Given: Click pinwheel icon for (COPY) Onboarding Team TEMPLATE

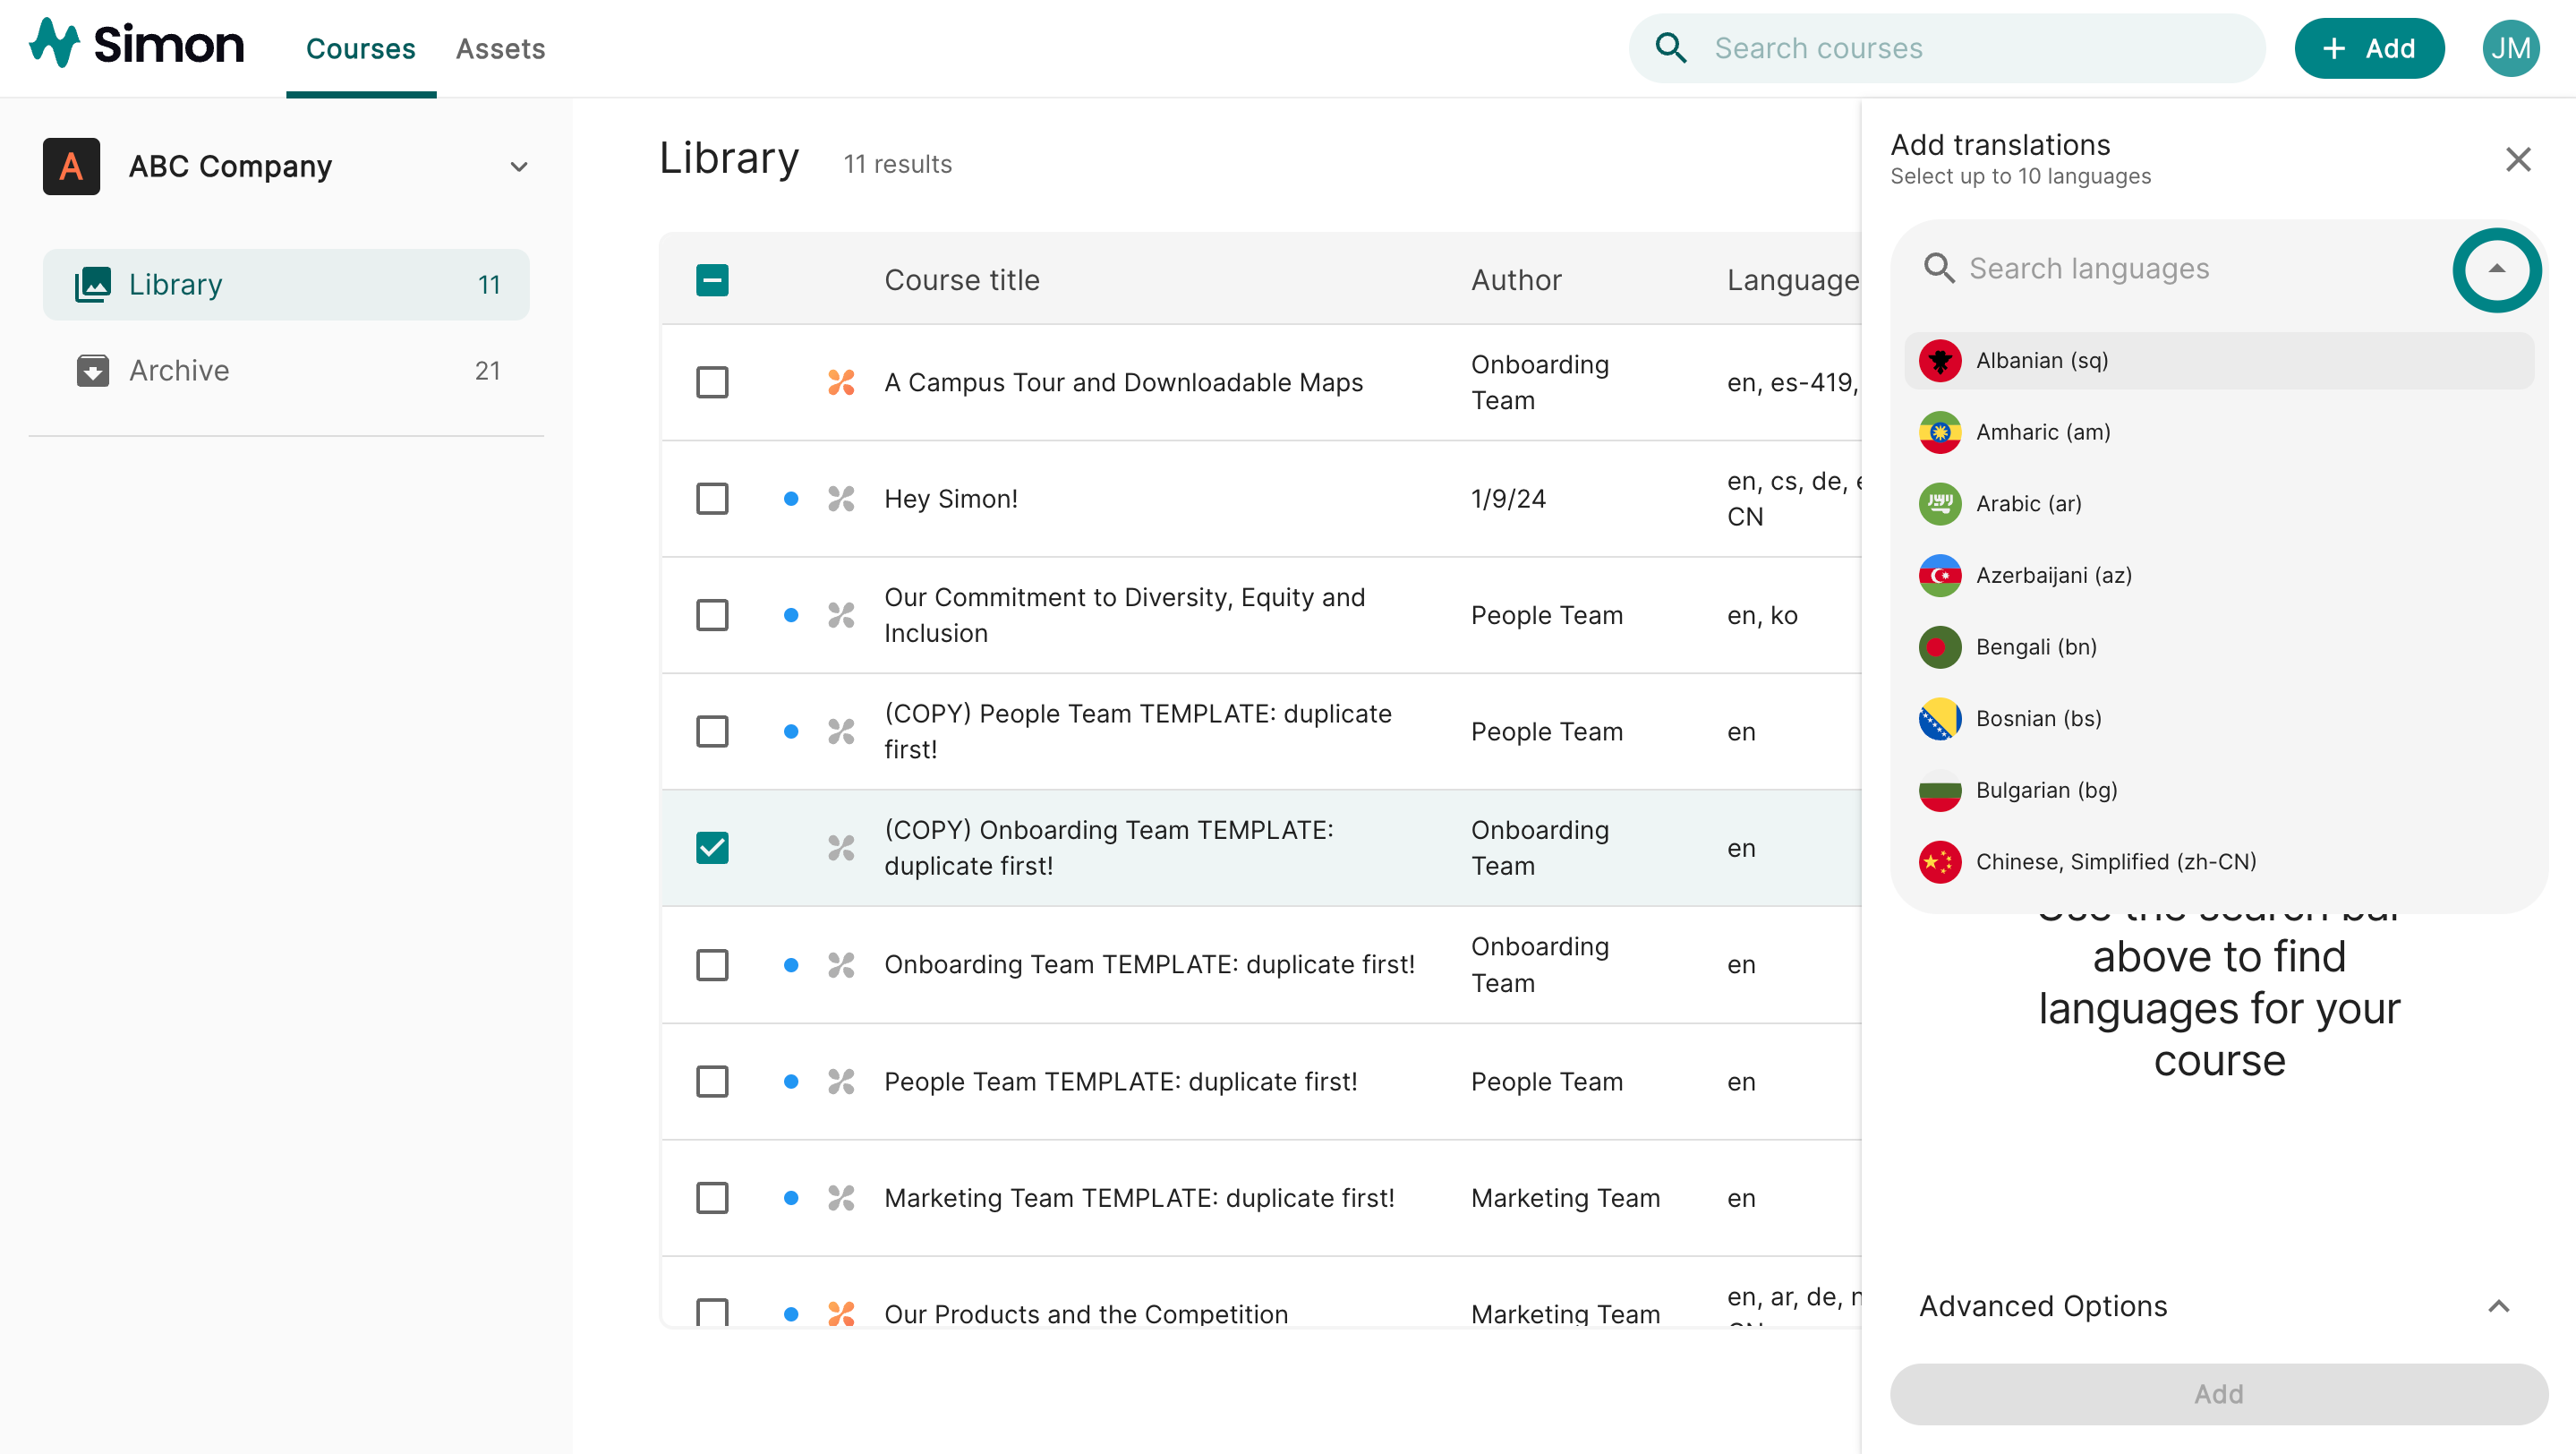Looking at the screenshot, I should tap(841, 848).
